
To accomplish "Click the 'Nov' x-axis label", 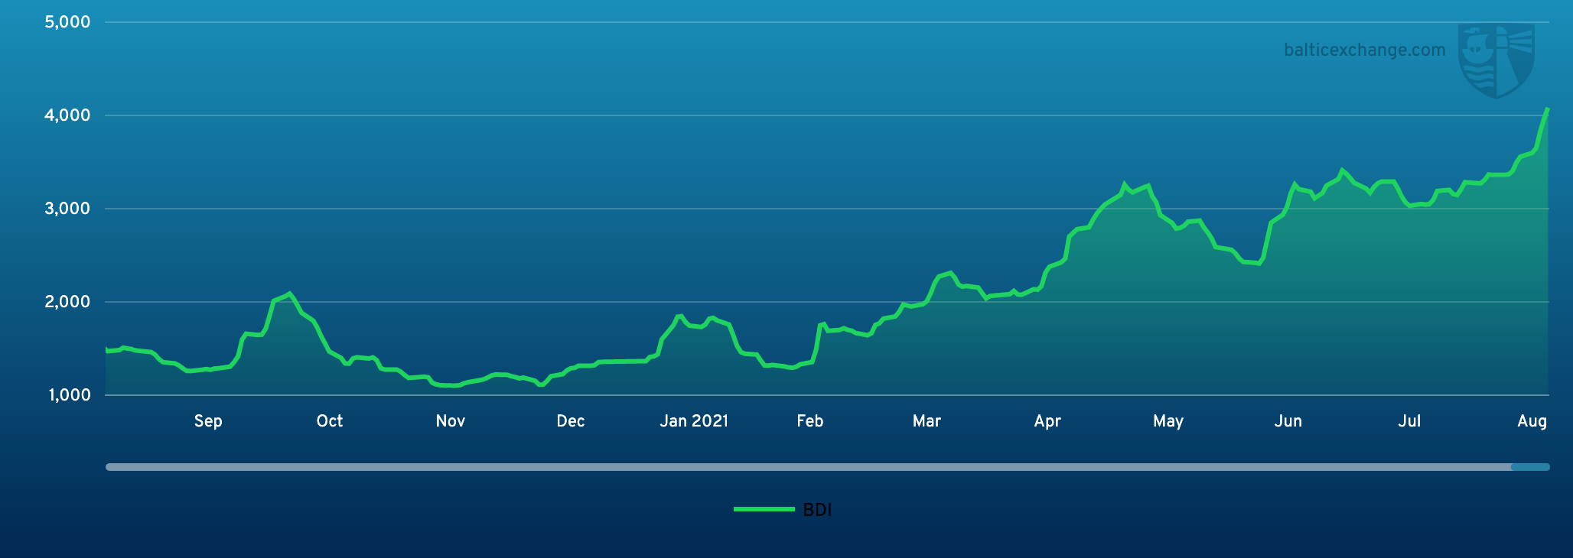I will 451,421.
